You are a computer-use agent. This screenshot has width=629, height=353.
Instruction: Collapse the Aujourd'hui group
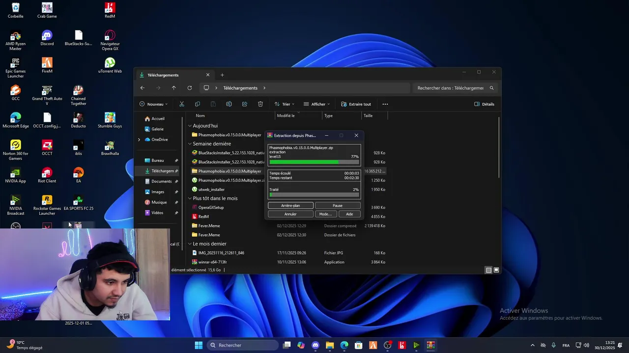click(x=190, y=126)
